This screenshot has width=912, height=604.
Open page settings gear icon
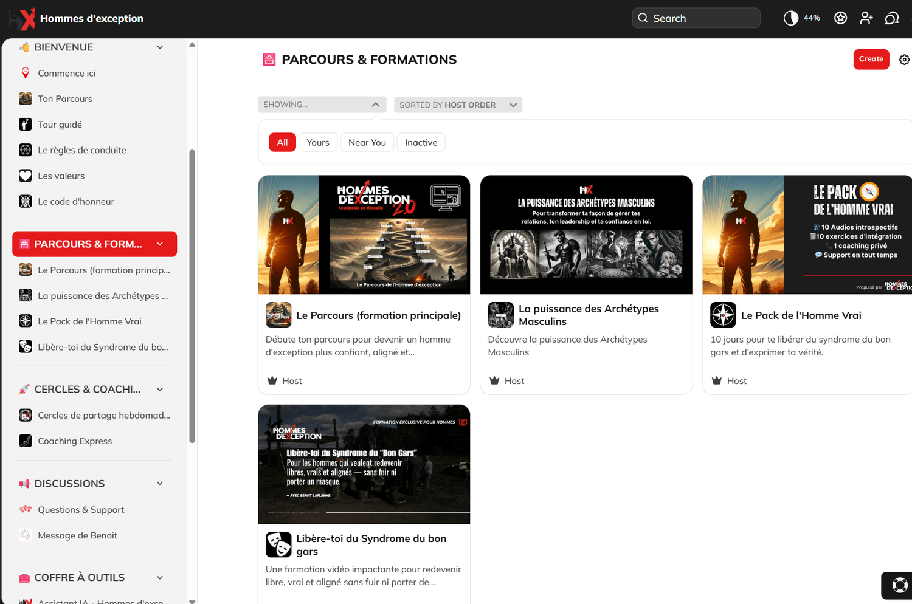click(x=904, y=60)
